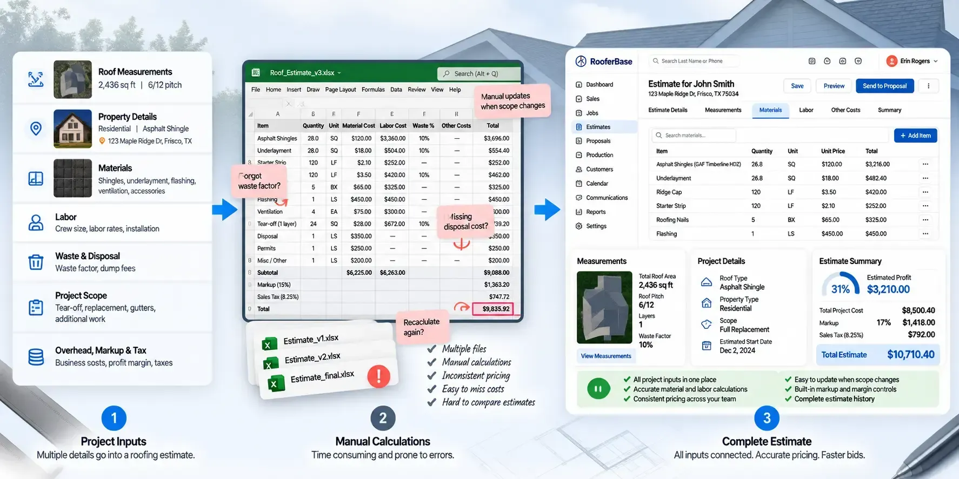This screenshot has height=479, width=959.
Task: Click the green pause circle icon
Action: tap(598, 389)
